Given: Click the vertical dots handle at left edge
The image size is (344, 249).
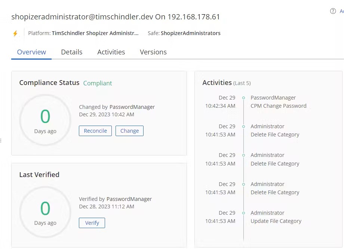Looking at the screenshot, I should [x=1, y=141].
